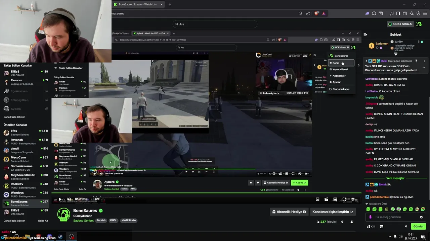Open Steam from the taskbar

(60, 237)
